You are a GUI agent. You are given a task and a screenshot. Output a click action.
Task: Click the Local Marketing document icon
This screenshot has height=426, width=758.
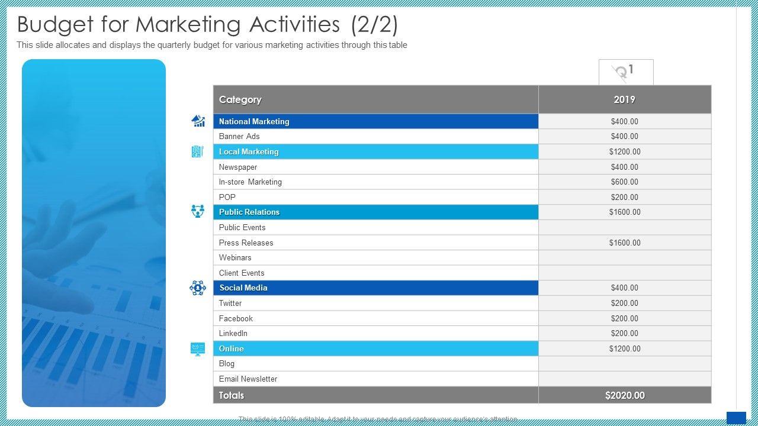pos(198,151)
